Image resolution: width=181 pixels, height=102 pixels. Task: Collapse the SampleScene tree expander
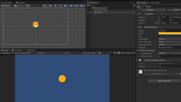(x=91, y=8)
